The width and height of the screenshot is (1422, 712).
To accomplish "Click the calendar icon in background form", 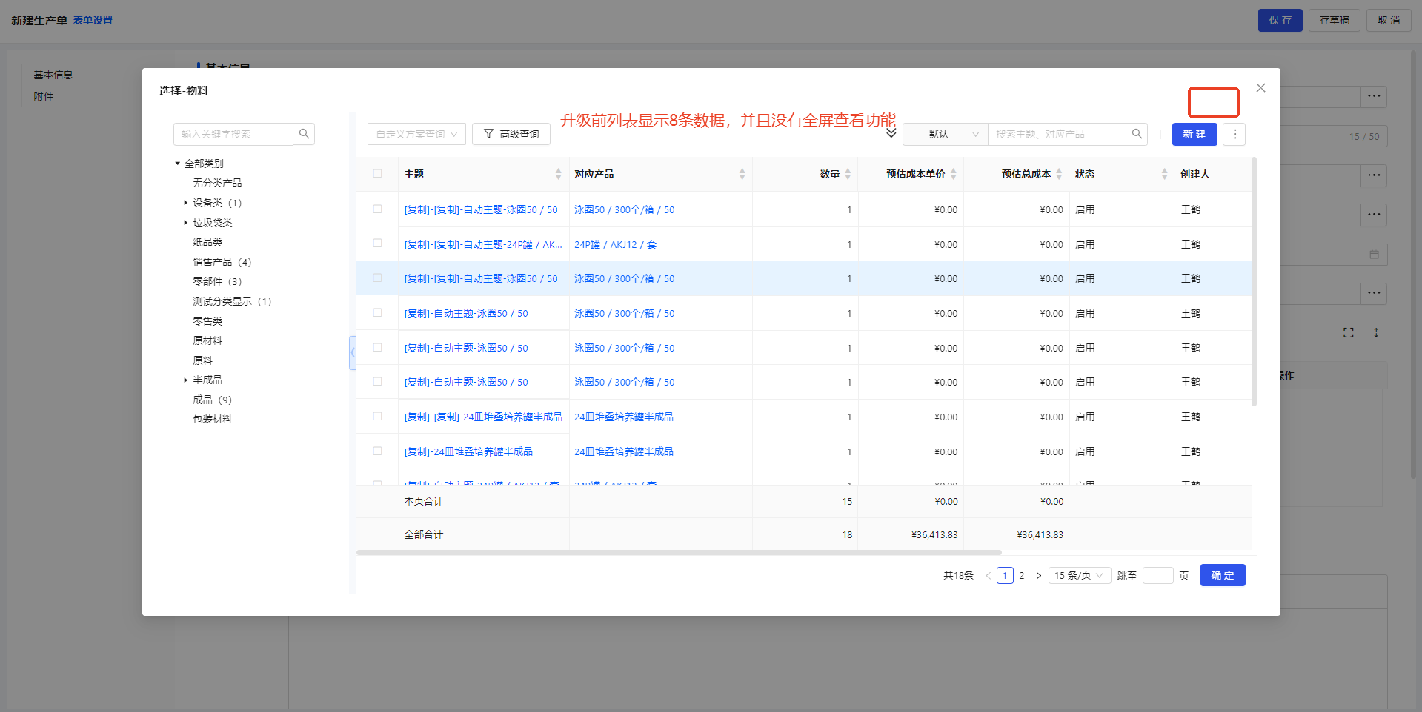I will tap(1374, 255).
